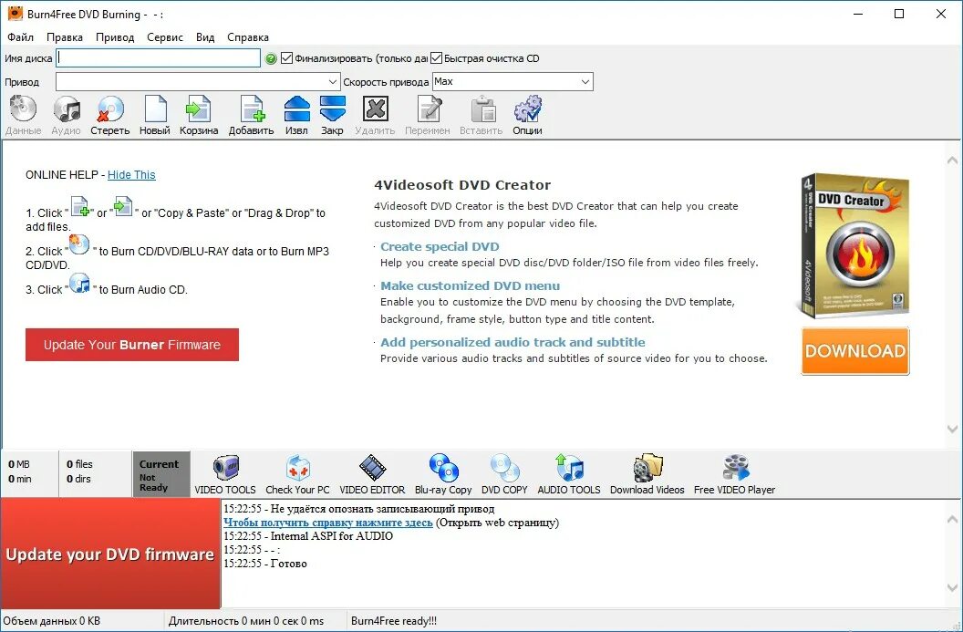Toggle the Финализировать checkbox
963x632 pixels.
click(x=286, y=58)
